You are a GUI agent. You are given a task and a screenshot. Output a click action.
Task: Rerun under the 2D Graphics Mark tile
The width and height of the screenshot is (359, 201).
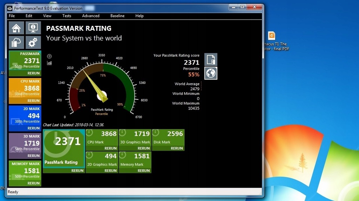[110, 171]
